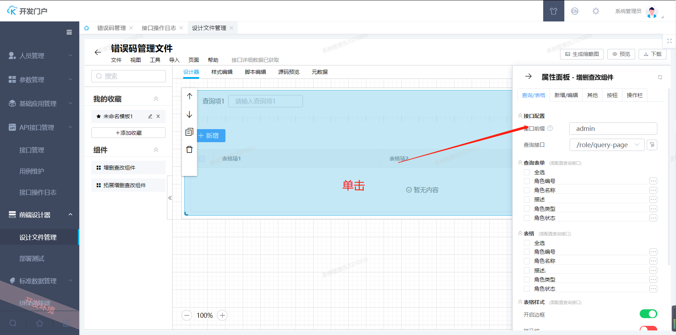Collapse 组件 section
The width and height of the screenshot is (676, 335).
[x=156, y=150]
